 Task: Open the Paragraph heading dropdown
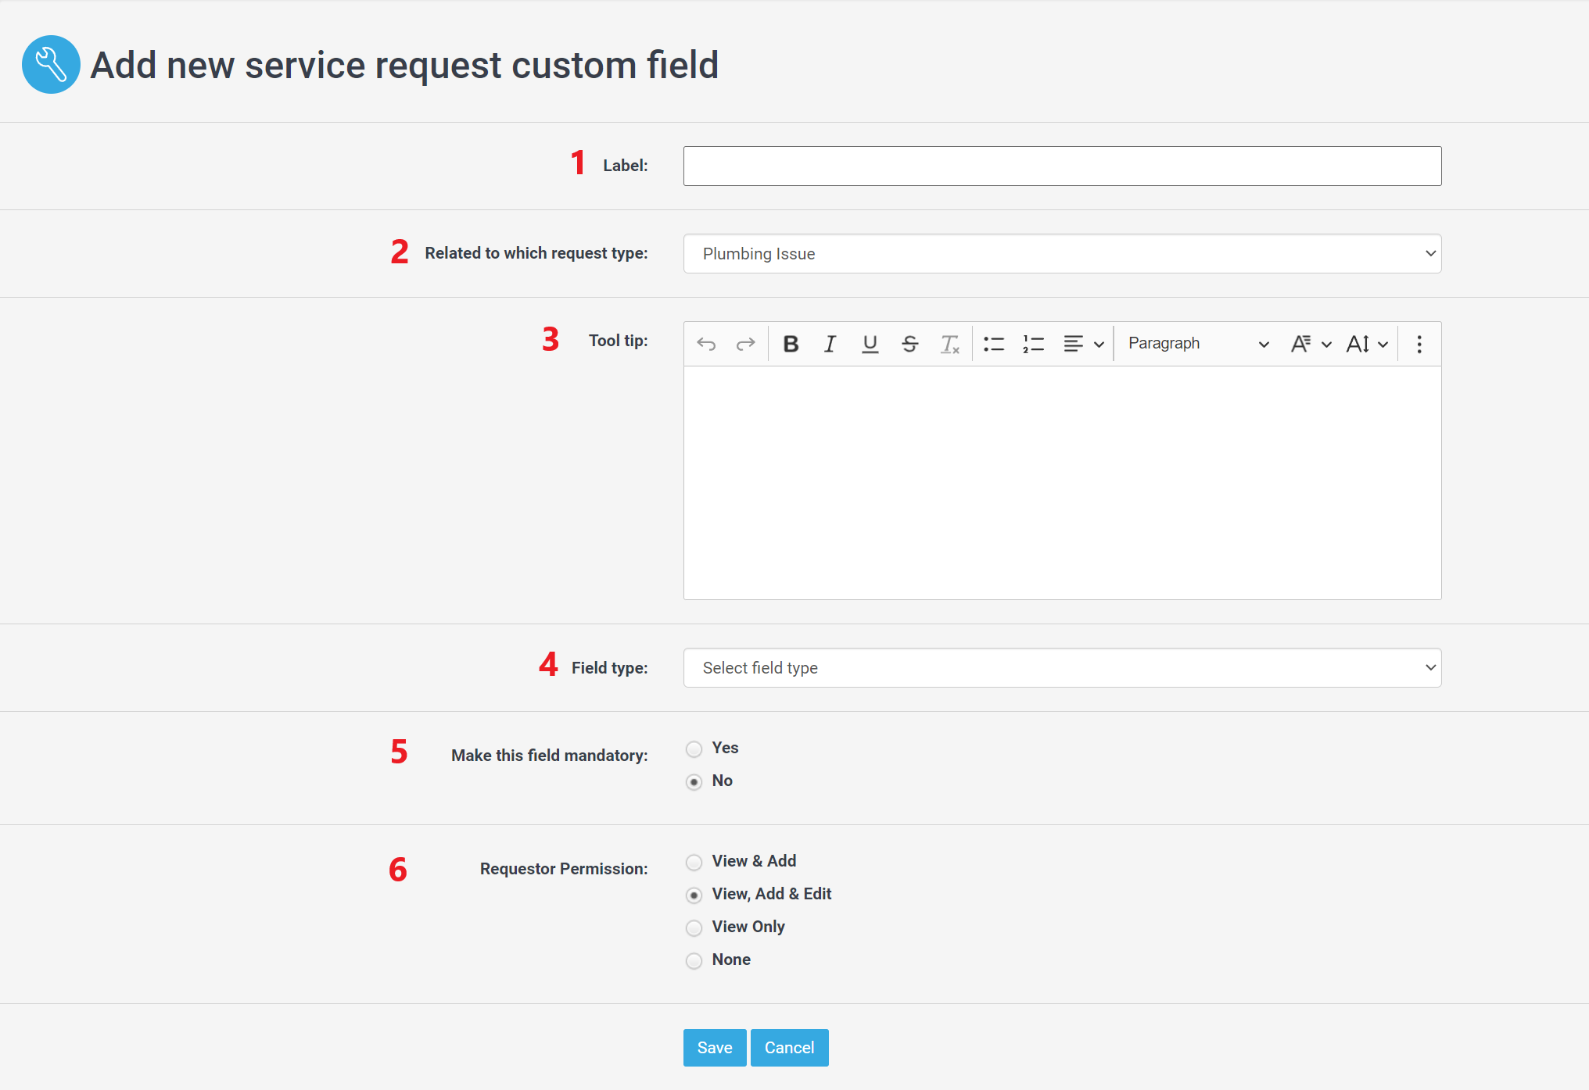pos(1198,344)
